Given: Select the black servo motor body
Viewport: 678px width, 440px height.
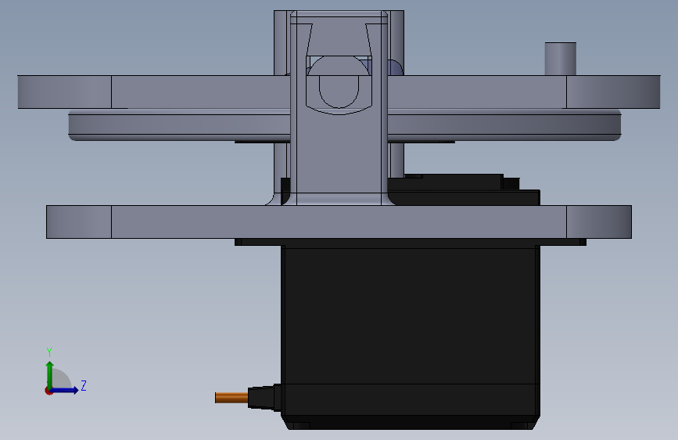Looking at the screenshot, I should pos(411,315).
